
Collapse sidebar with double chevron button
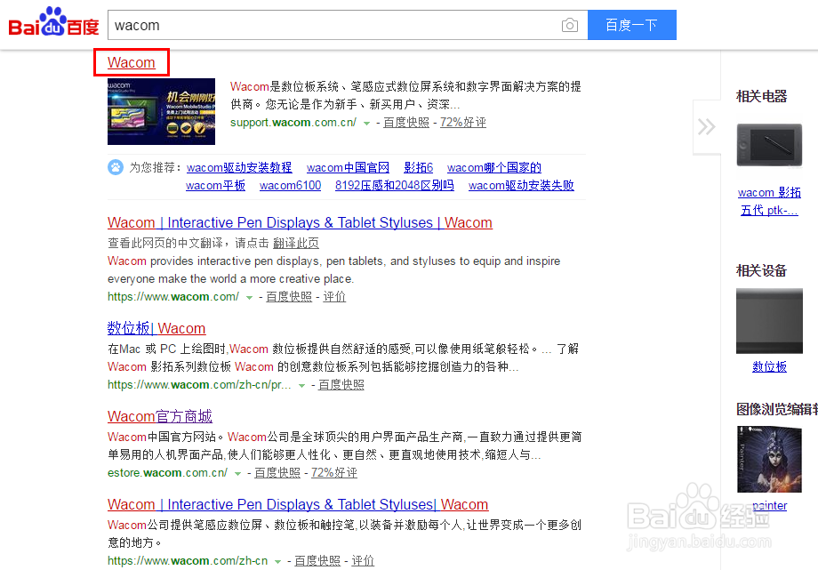click(706, 127)
